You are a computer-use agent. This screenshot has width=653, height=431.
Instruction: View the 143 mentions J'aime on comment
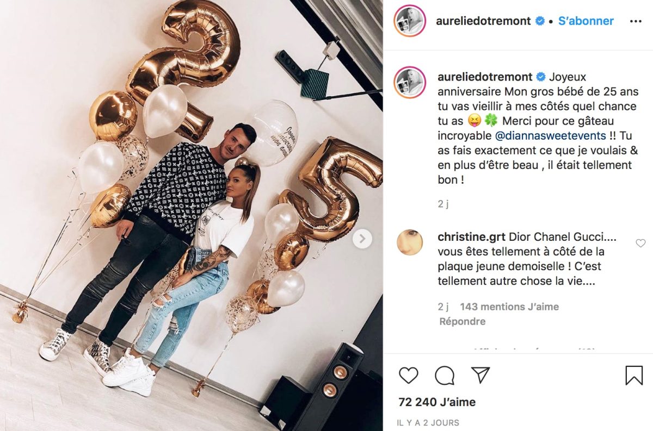pyautogui.click(x=509, y=307)
